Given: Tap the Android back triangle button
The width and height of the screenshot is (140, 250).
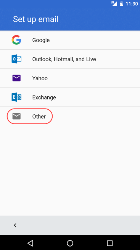Looking at the screenshot, I should pos(30,243).
